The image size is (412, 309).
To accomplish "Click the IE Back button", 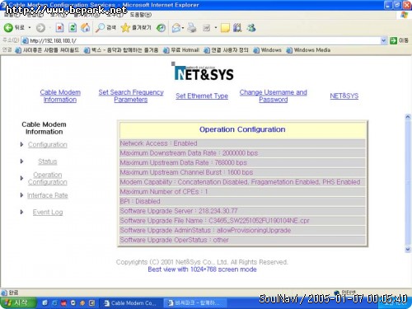I will point(14,27).
